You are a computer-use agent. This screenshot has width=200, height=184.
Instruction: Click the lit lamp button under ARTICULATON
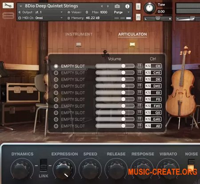pyautogui.click(x=132, y=44)
